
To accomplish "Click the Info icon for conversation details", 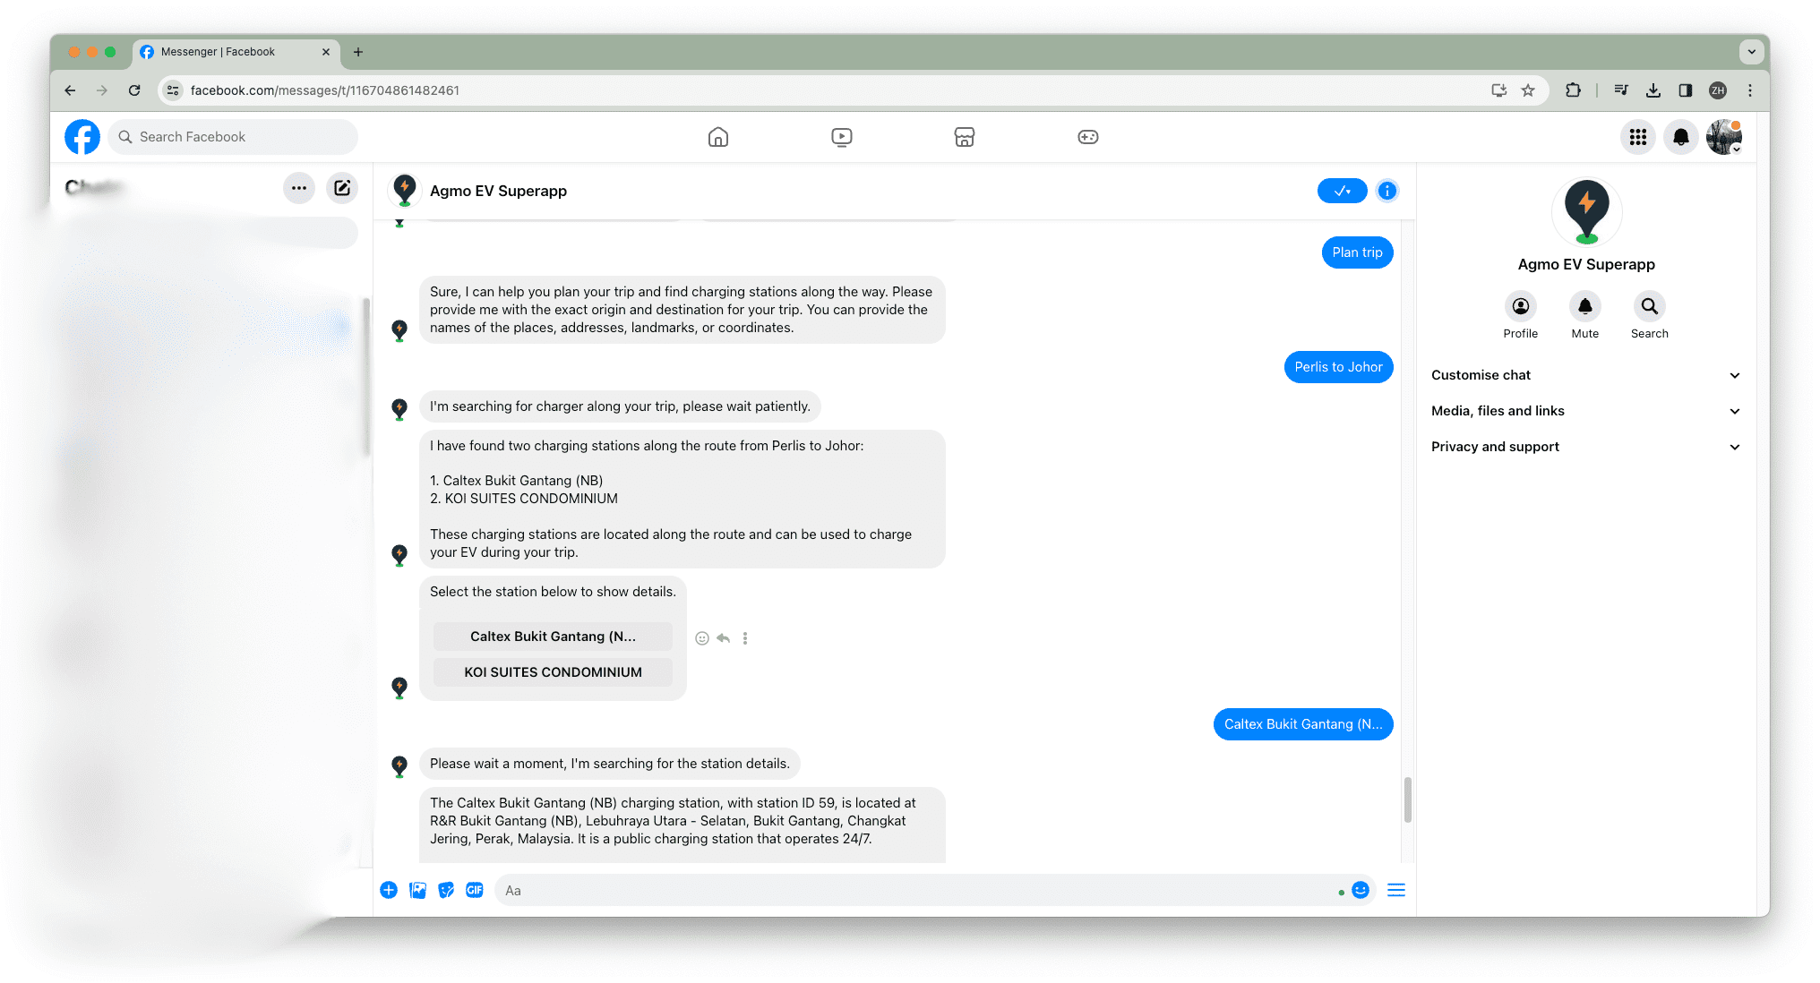I will [1387, 192].
